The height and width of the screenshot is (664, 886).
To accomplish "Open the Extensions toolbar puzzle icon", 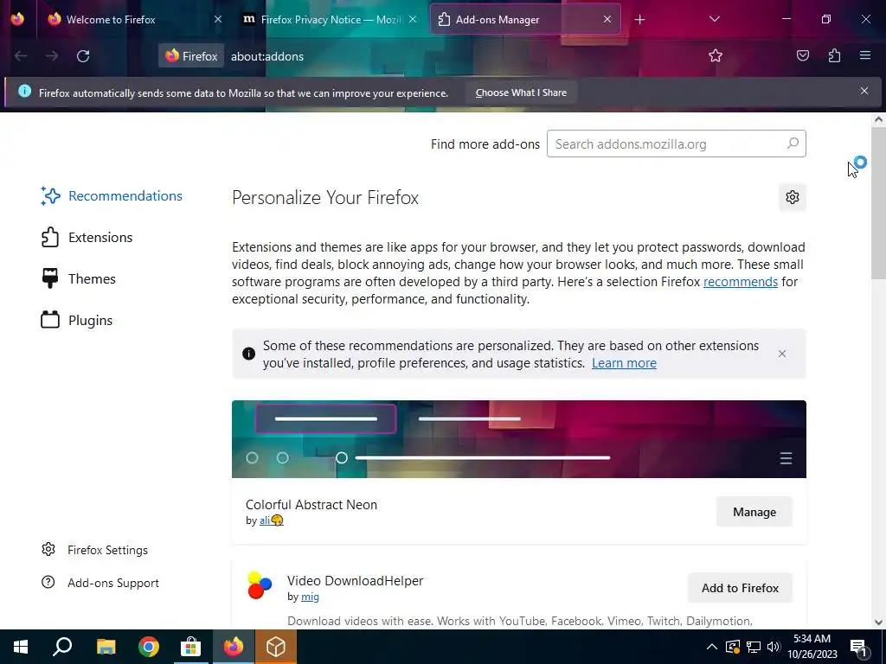I will (834, 55).
